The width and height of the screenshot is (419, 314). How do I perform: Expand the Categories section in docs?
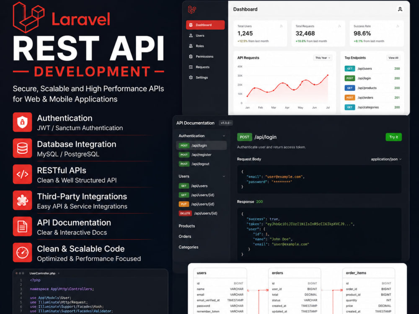[189, 247]
